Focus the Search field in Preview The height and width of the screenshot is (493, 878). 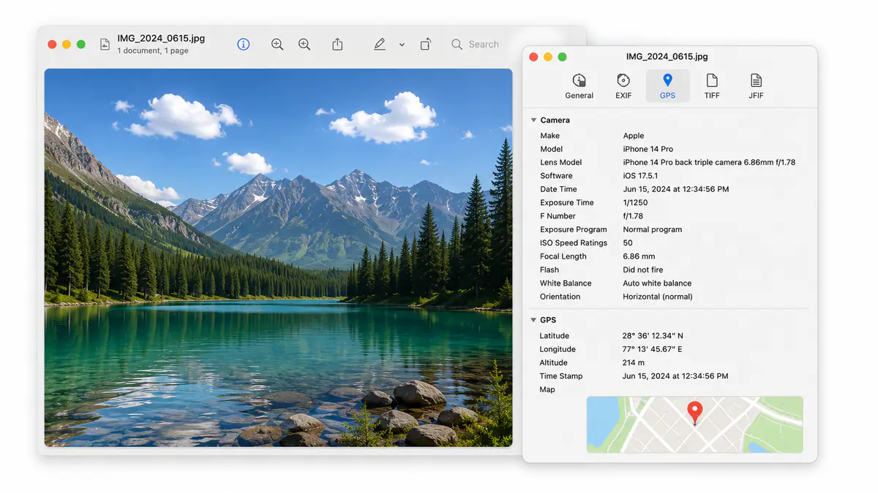click(476, 45)
